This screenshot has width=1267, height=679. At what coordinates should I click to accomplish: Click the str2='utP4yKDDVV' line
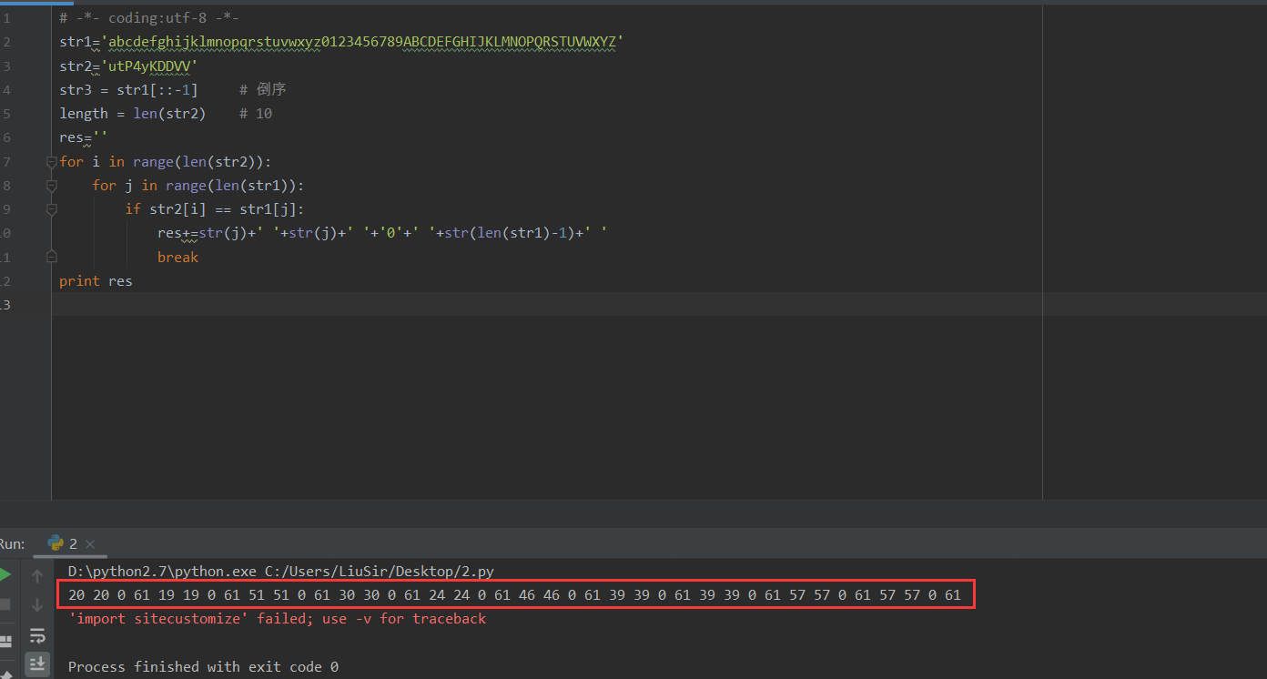(x=128, y=66)
